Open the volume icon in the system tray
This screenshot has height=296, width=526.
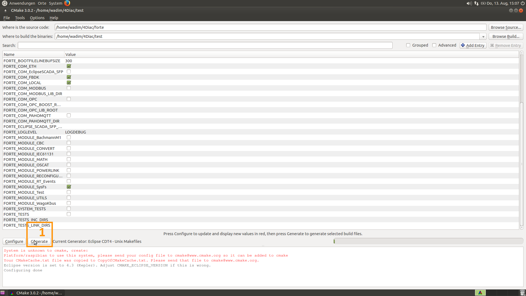coord(468,3)
